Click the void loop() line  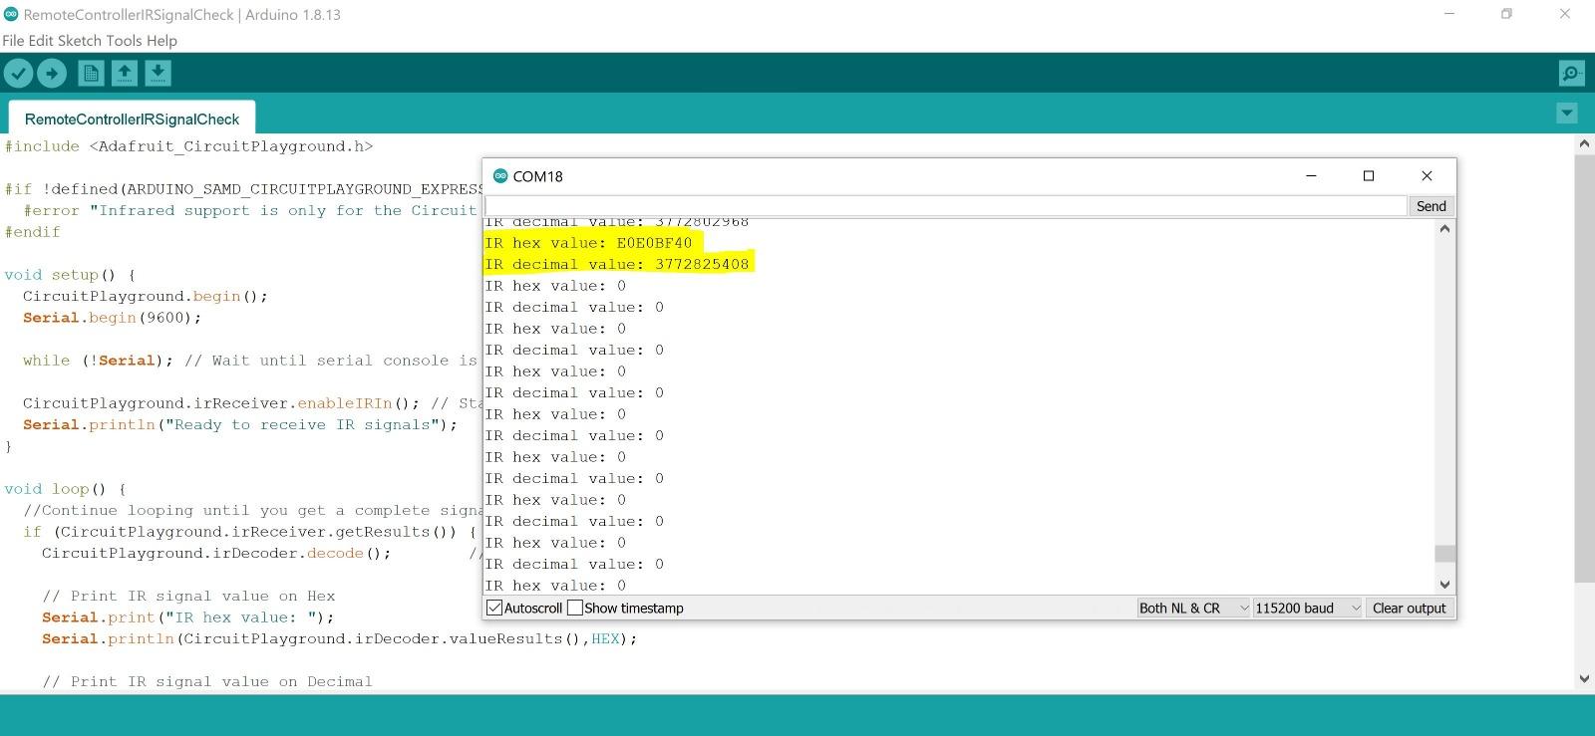pos(65,489)
